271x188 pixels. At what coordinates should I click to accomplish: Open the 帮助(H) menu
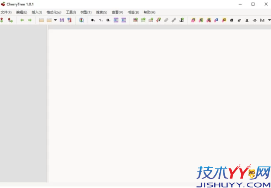149,12
